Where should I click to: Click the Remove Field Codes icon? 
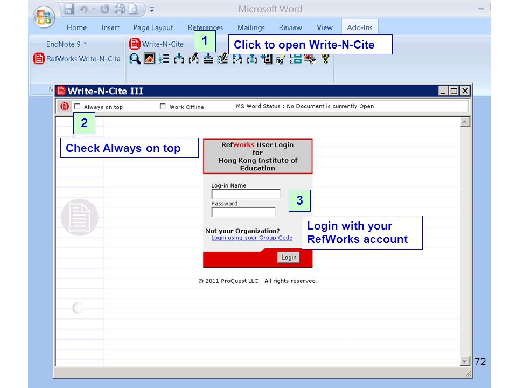pyautogui.click(x=252, y=59)
